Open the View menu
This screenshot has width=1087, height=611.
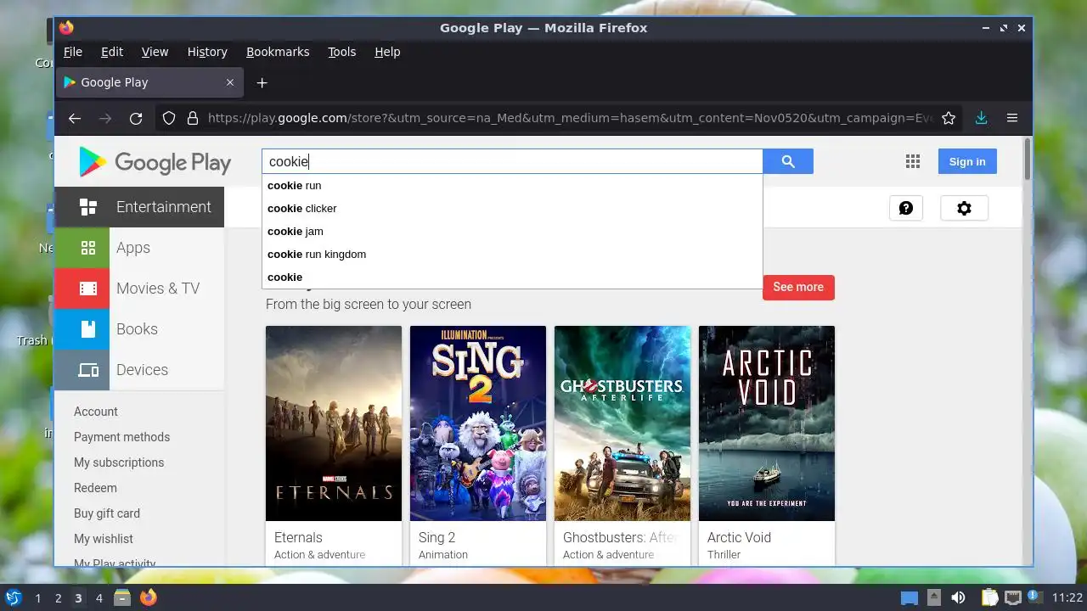(x=155, y=52)
